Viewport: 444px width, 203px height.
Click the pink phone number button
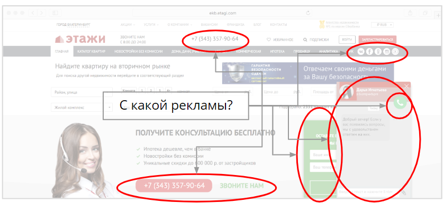[x=174, y=186]
